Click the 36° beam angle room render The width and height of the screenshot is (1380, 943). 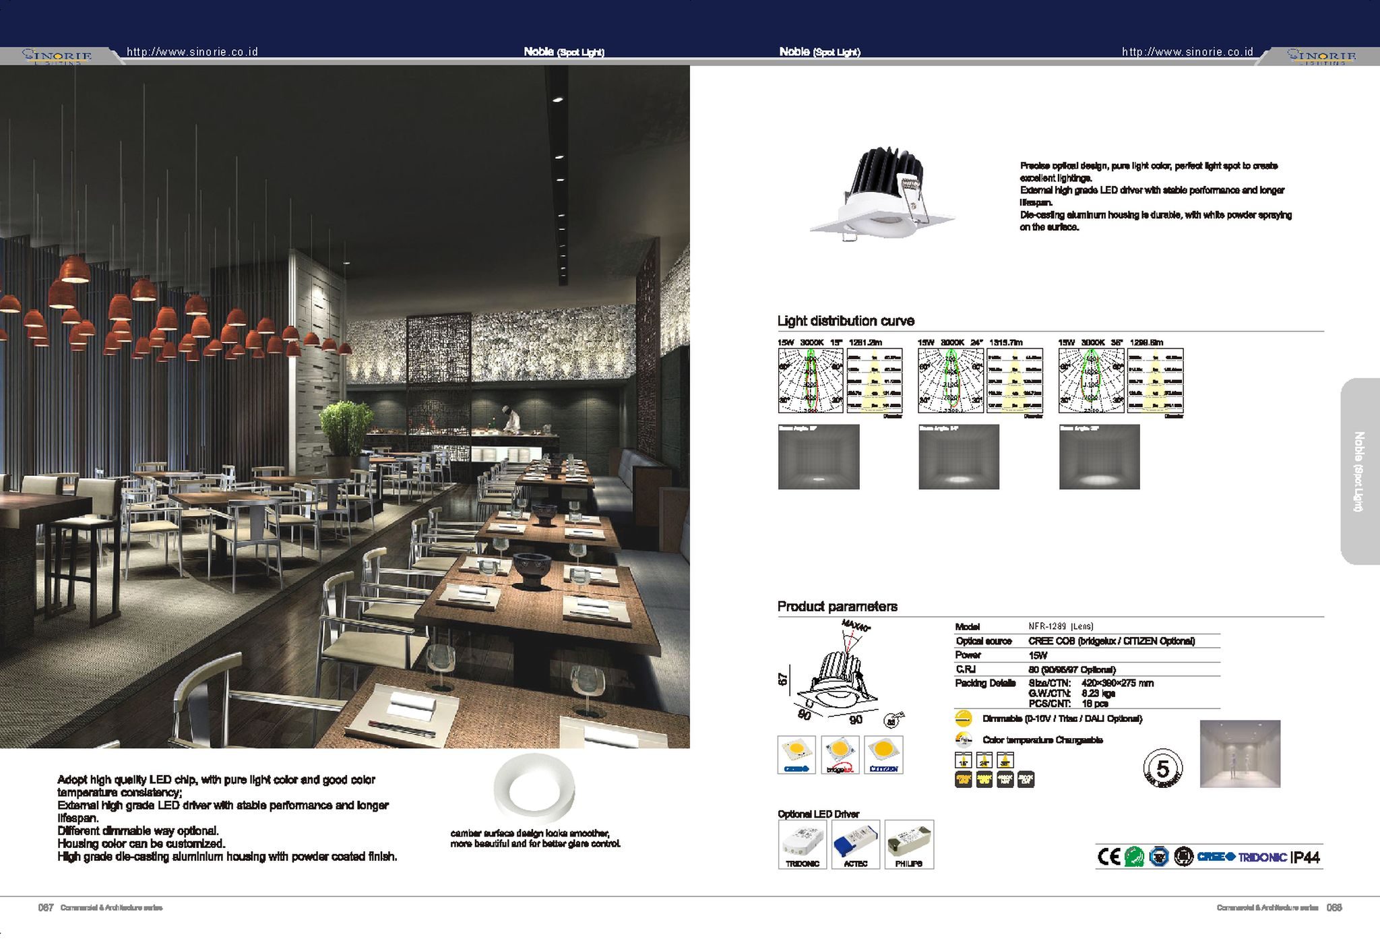pos(1099,457)
